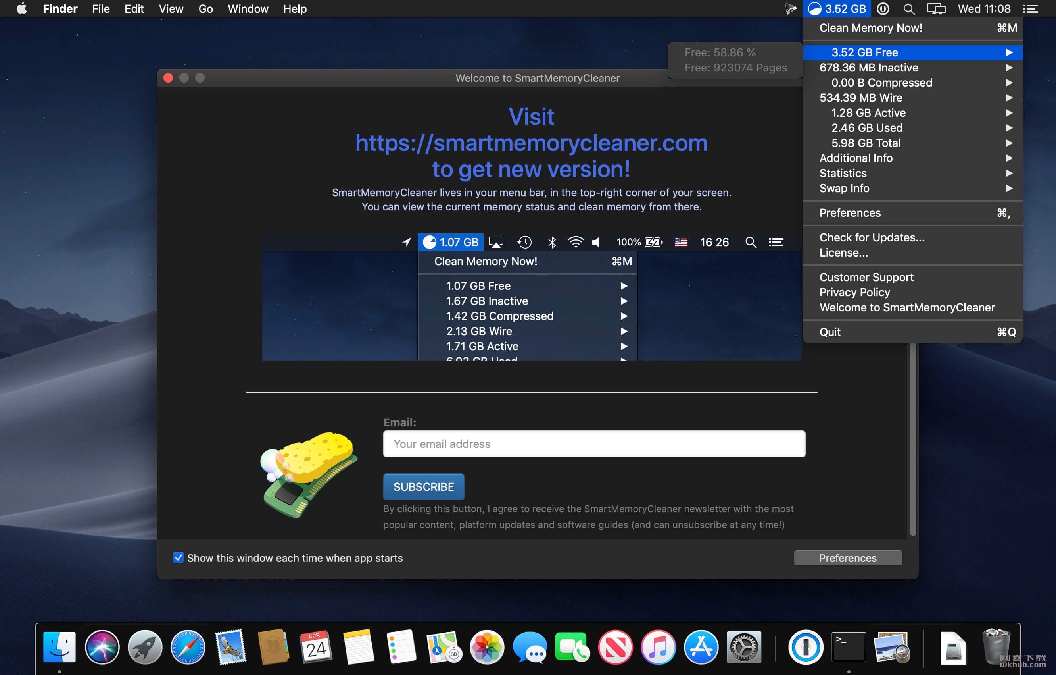Open Messages chat bubble icon

530,647
